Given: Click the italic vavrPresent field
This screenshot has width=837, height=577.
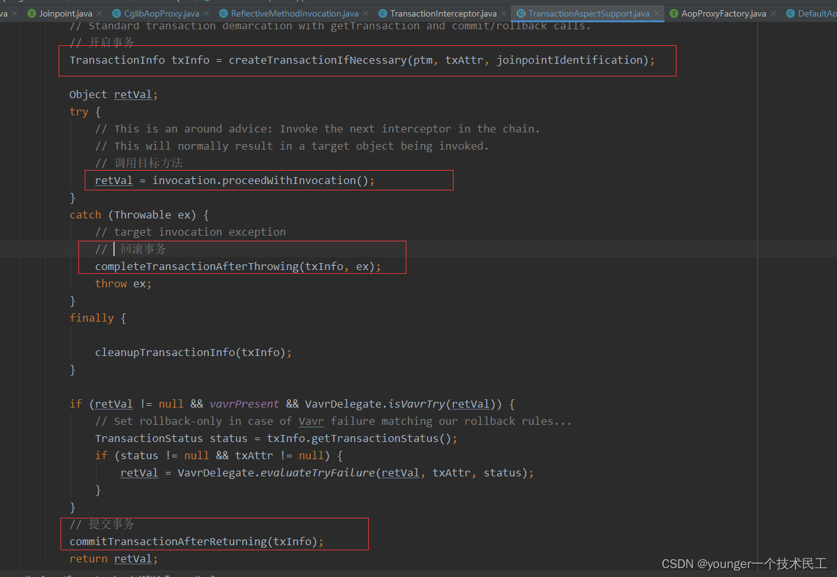Looking at the screenshot, I should 245,404.
